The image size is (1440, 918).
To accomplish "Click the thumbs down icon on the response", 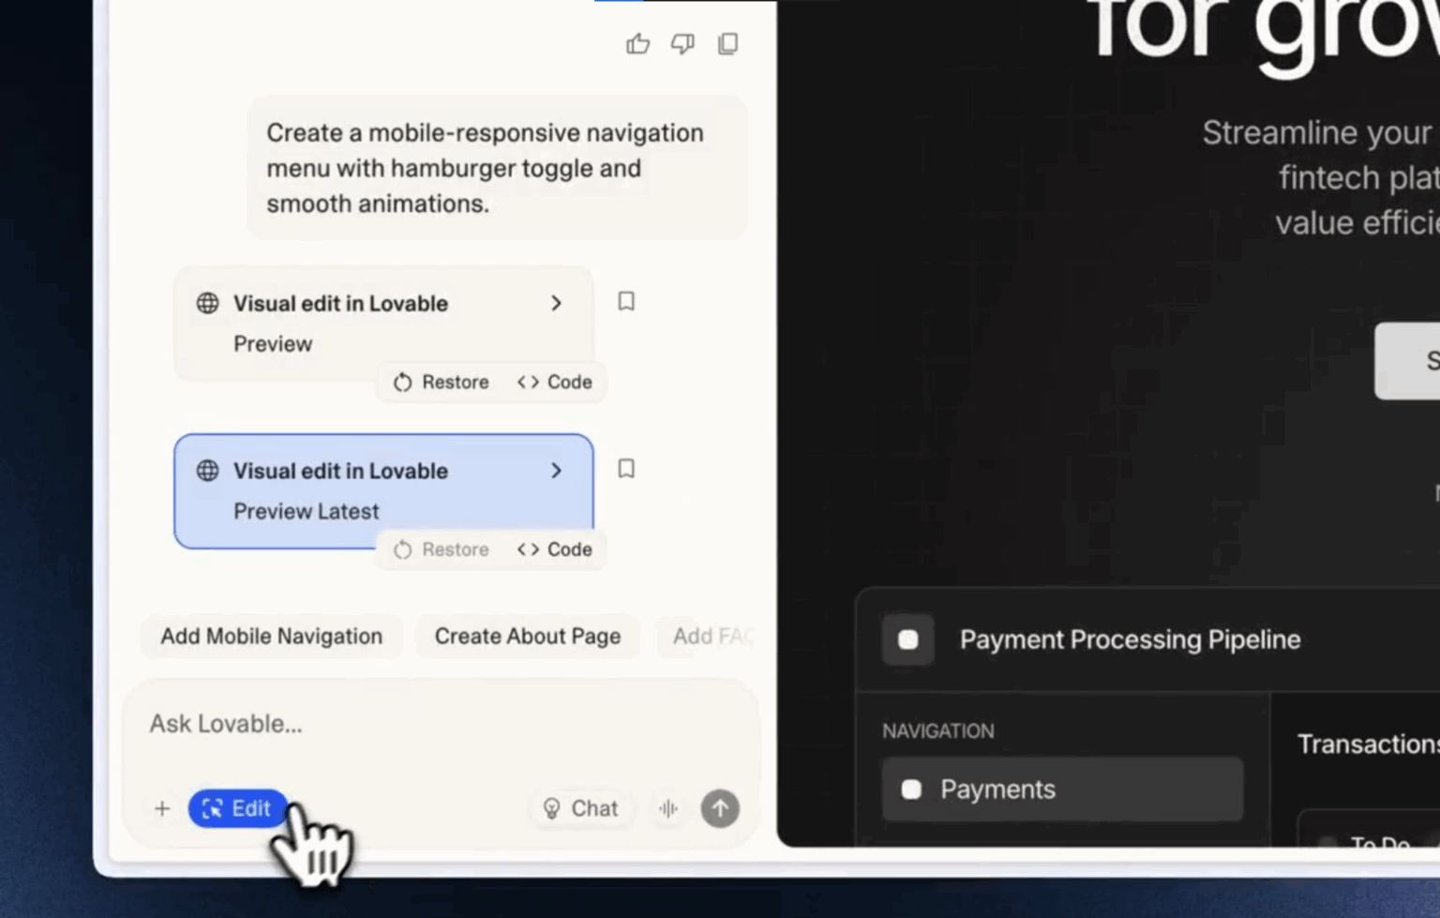I will point(682,43).
